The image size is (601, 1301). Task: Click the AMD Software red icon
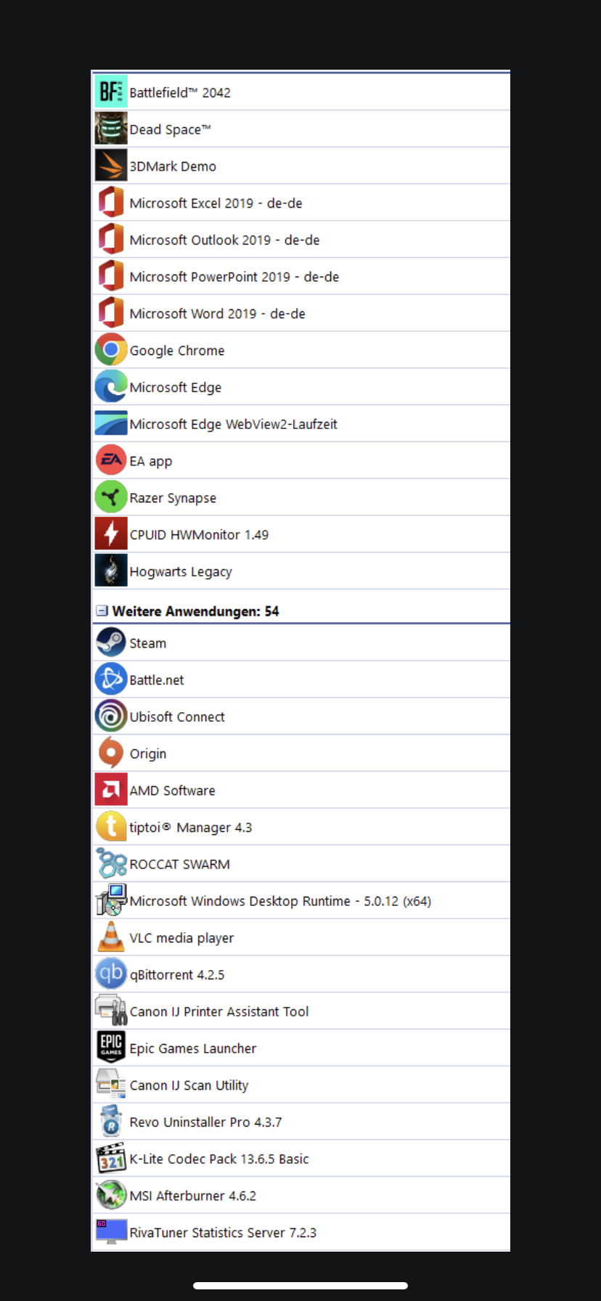tap(111, 790)
